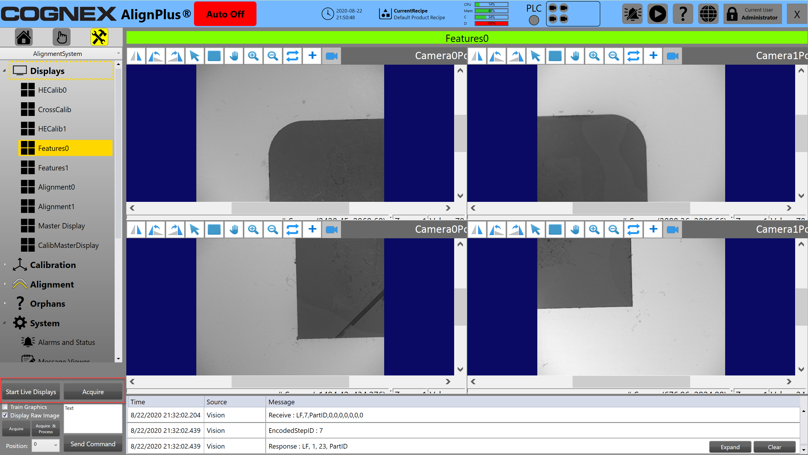The width and height of the screenshot is (808, 455).
Task: Select Master Display in the Displays tree
Action: click(x=61, y=226)
